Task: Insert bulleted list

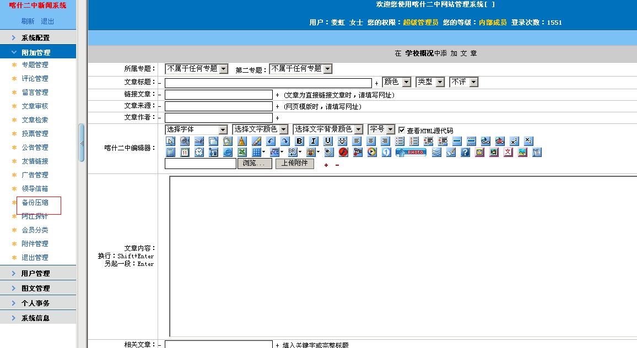Action: pos(400,141)
